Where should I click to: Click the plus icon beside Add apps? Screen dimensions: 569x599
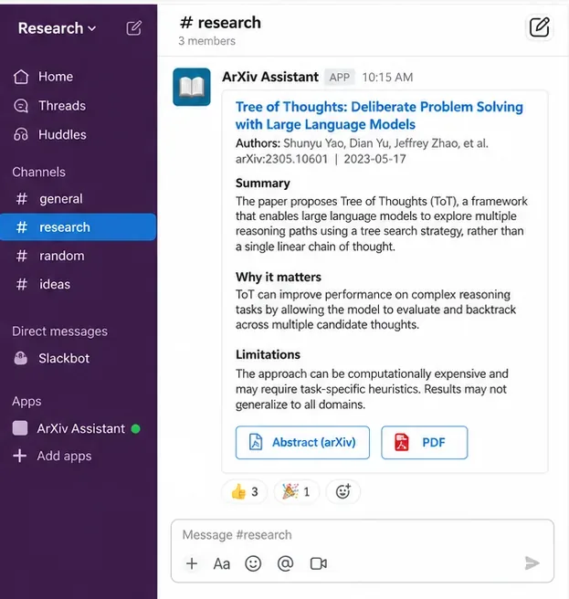tap(20, 456)
